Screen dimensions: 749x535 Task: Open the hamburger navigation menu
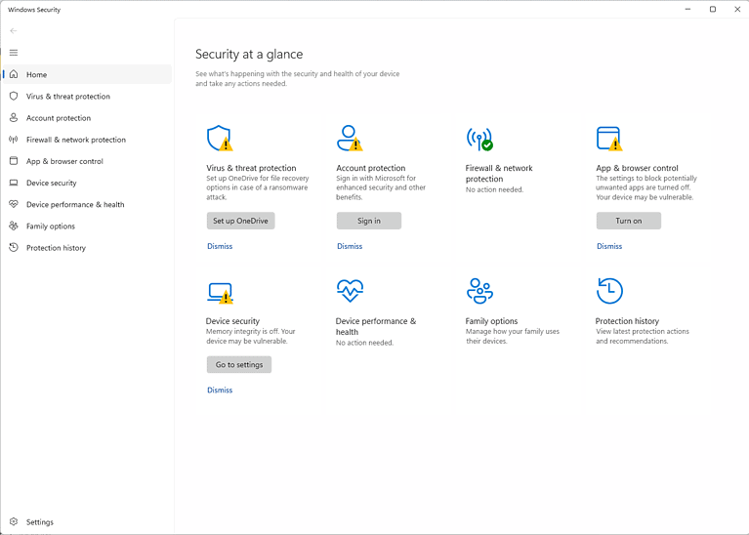[x=14, y=53]
